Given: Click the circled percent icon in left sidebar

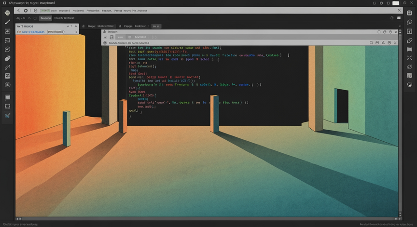Looking at the screenshot, I should click(7, 85).
